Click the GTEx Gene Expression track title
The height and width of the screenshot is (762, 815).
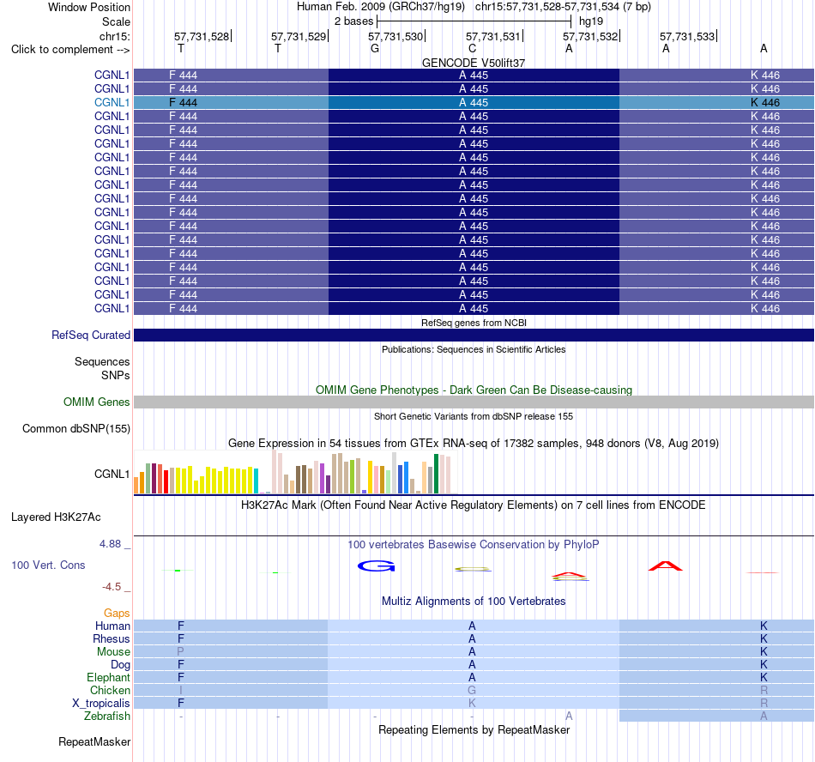point(474,444)
